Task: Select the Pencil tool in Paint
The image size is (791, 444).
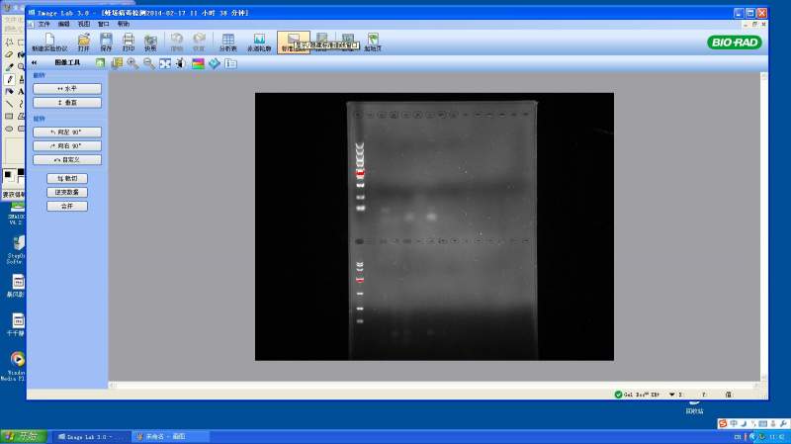Action: point(9,79)
